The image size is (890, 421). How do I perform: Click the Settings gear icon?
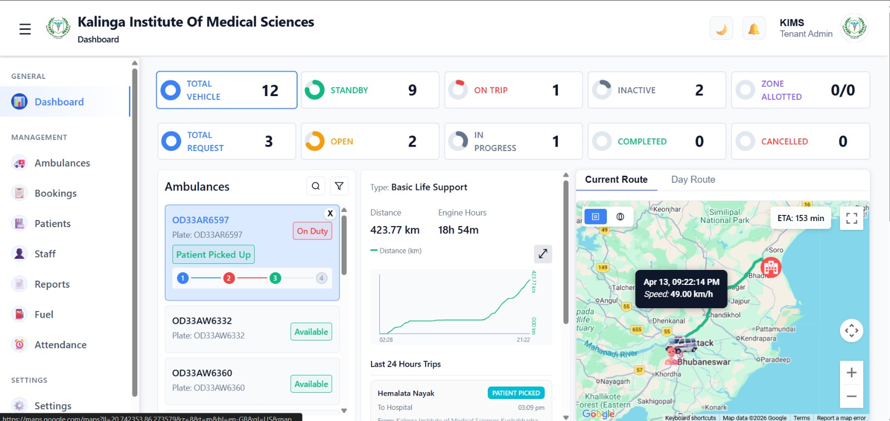(19, 405)
